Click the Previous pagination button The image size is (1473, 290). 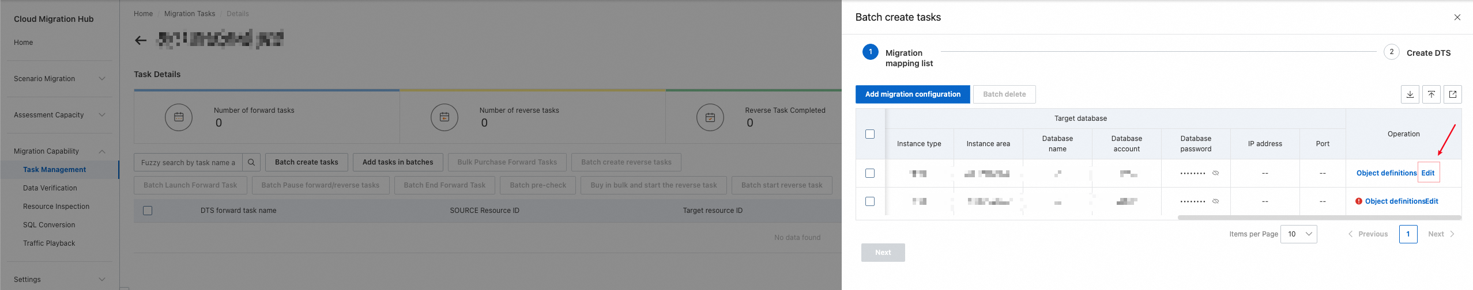coord(1367,234)
